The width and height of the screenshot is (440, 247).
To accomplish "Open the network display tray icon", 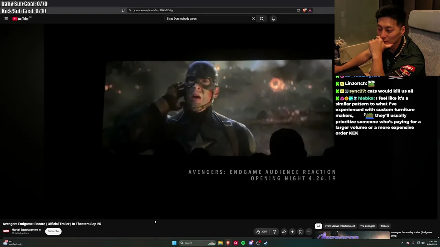I will pyautogui.click(x=418, y=243).
